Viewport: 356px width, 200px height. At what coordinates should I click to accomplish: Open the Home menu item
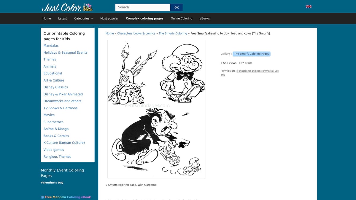(47, 18)
